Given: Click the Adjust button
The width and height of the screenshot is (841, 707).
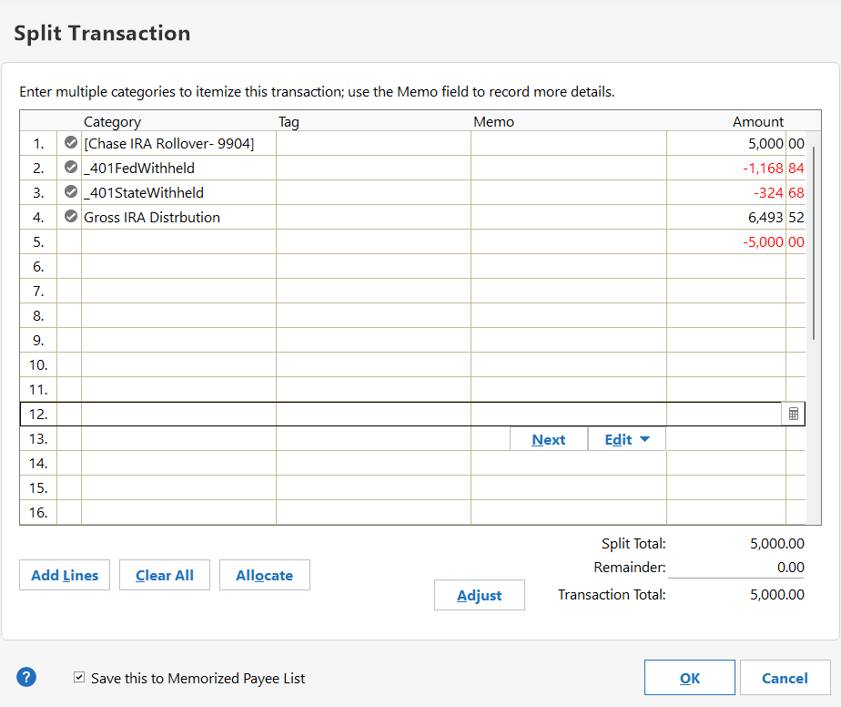Looking at the screenshot, I should [x=480, y=595].
